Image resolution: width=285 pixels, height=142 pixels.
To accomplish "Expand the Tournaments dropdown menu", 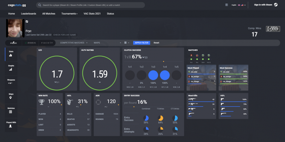I will 70,14.
